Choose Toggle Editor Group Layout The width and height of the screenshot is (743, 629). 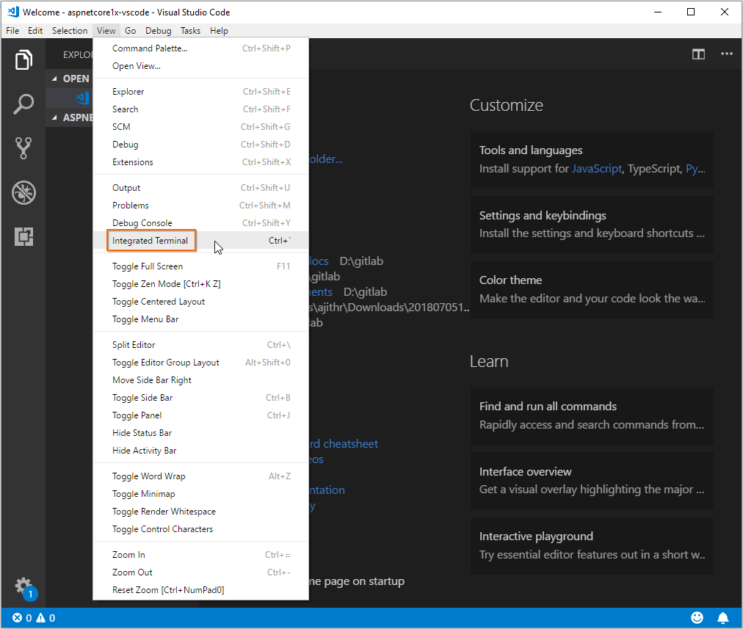[201, 363]
